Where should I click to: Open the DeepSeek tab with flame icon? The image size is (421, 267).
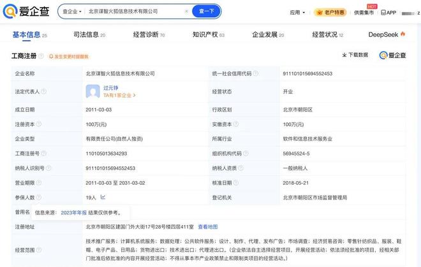tap(387, 34)
